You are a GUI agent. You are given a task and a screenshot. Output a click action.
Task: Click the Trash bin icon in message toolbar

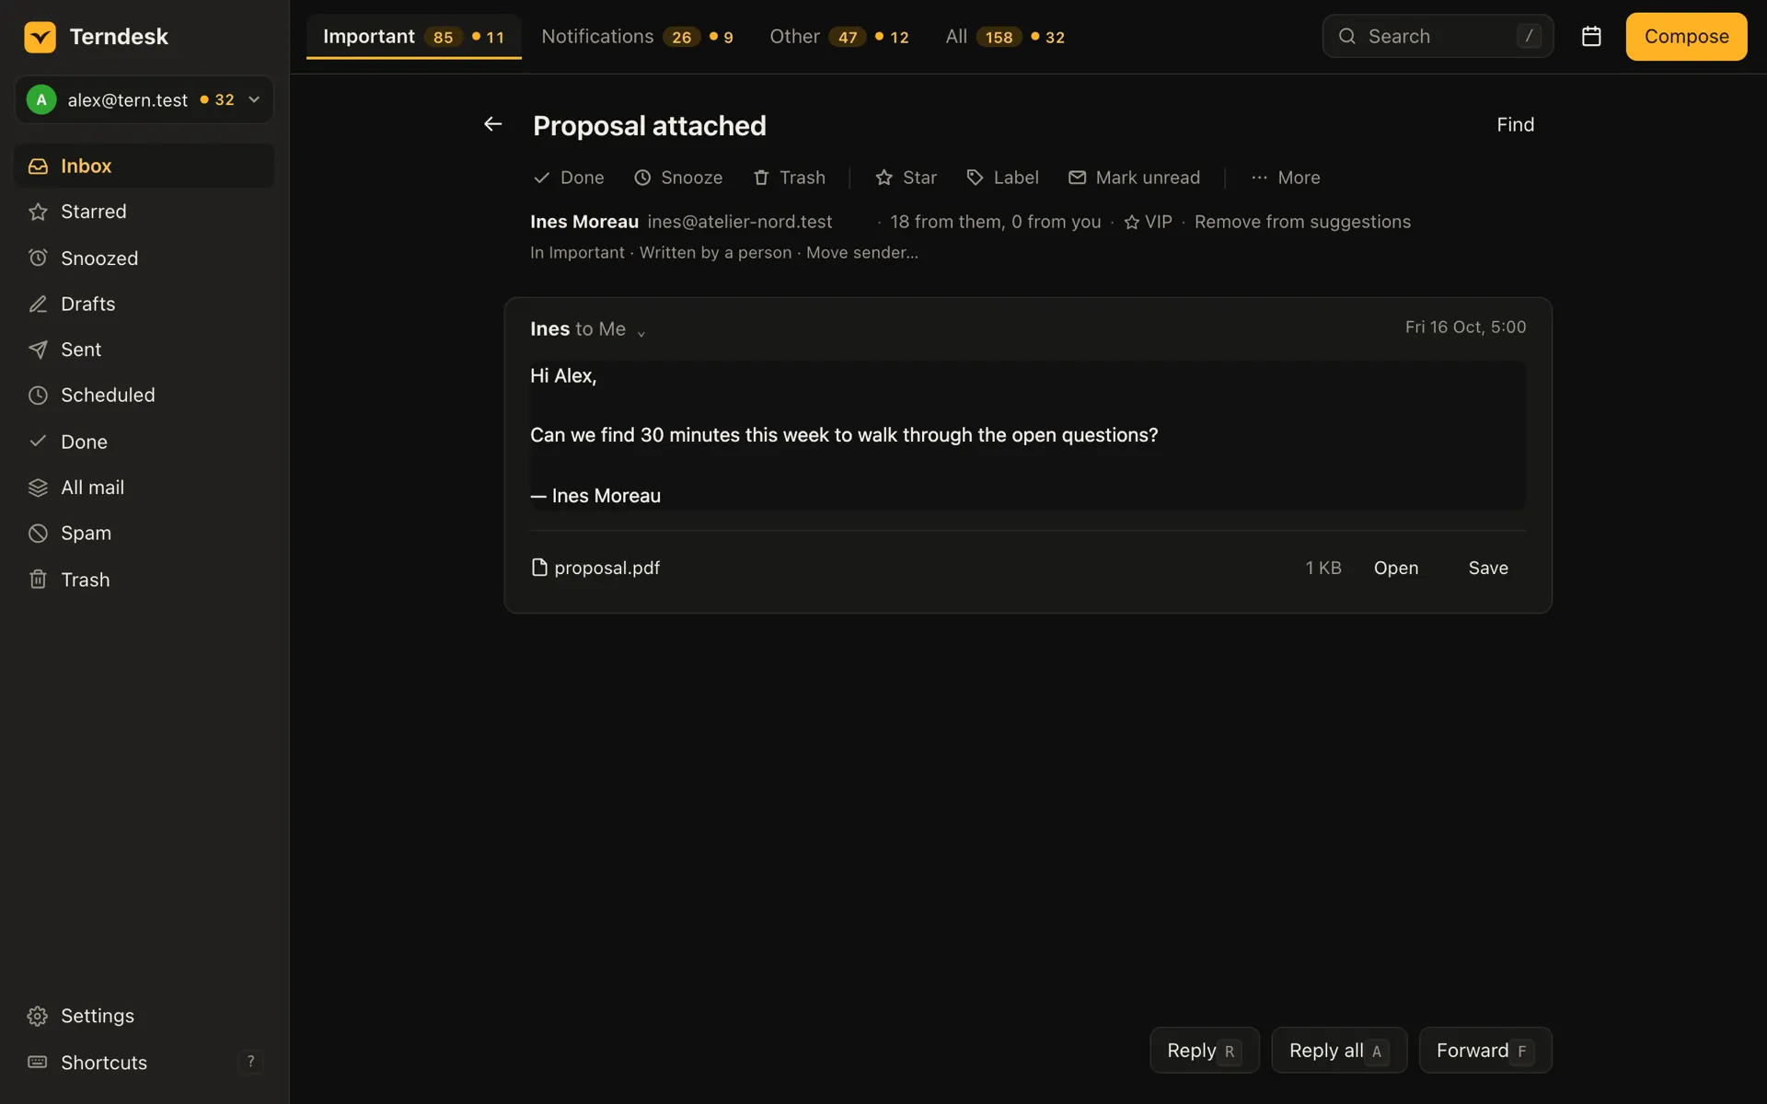click(761, 178)
